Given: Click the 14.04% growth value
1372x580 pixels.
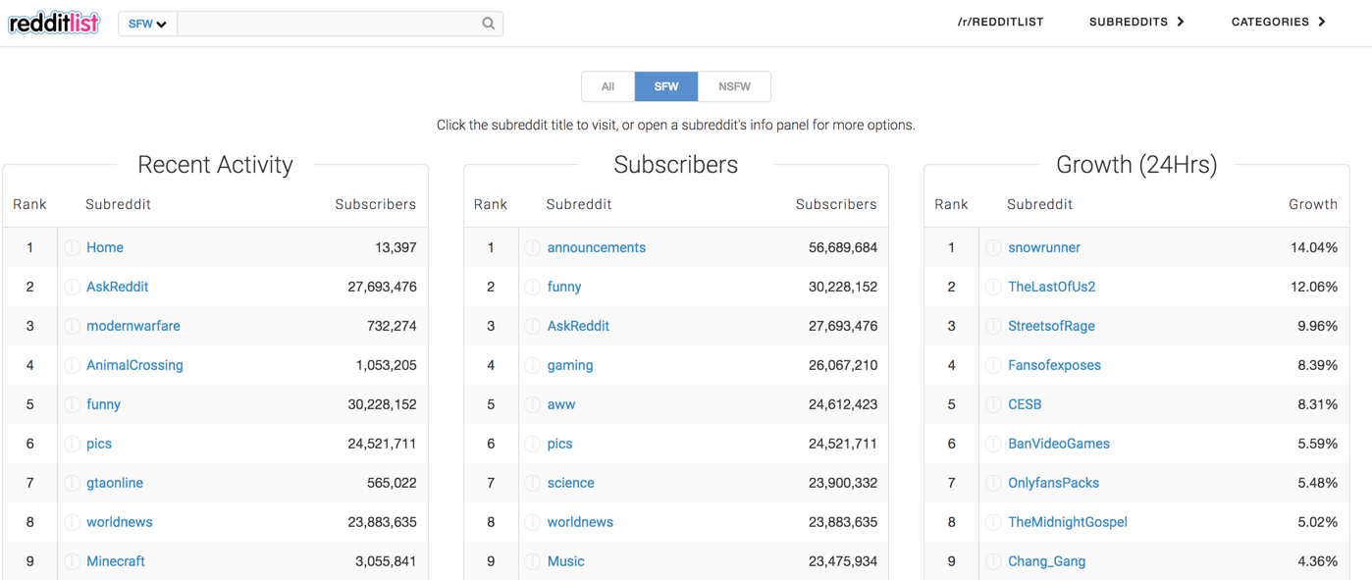Looking at the screenshot, I should click(1314, 247).
